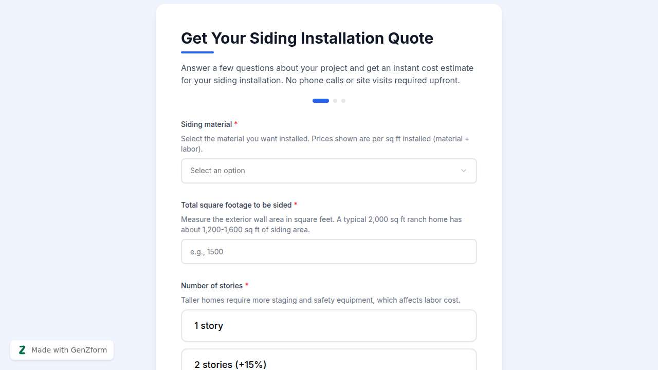The width and height of the screenshot is (658, 370).
Task: Select the '1 story' option card
Action: (x=329, y=325)
